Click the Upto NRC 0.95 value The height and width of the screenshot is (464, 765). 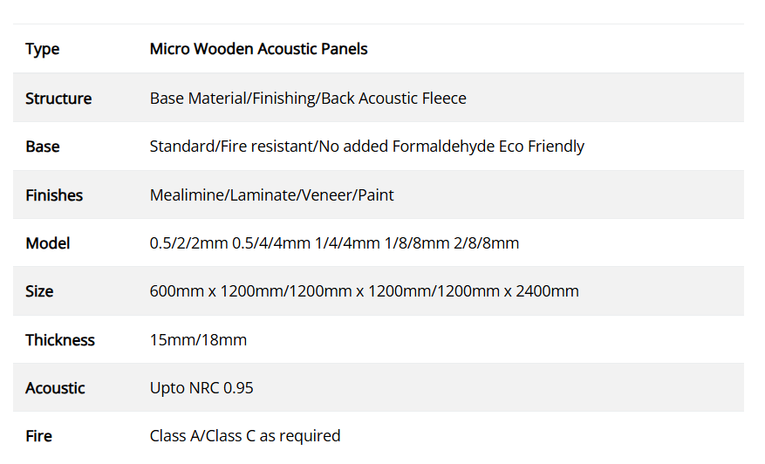[x=201, y=388]
